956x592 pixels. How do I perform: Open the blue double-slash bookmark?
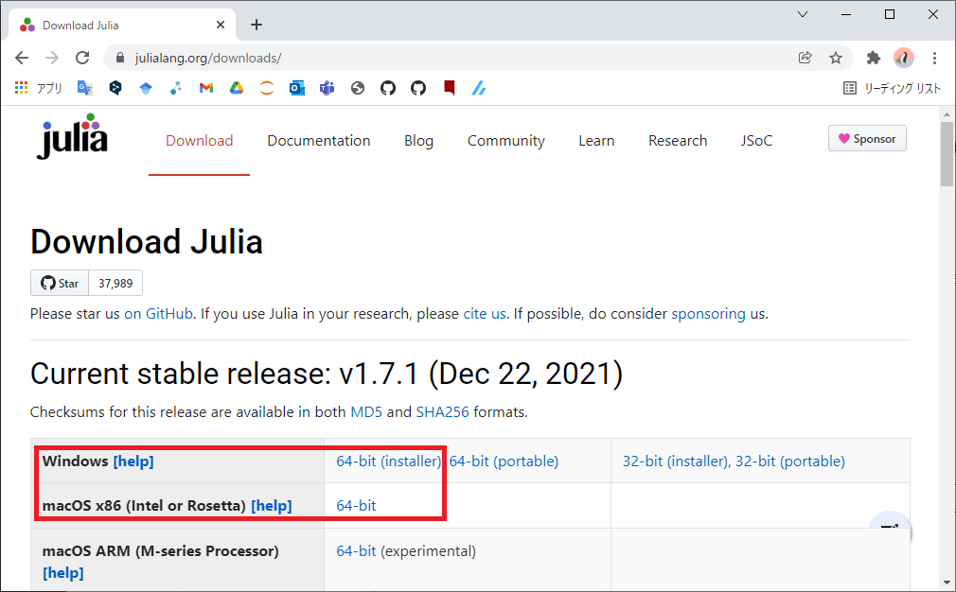(x=479, y=88)
